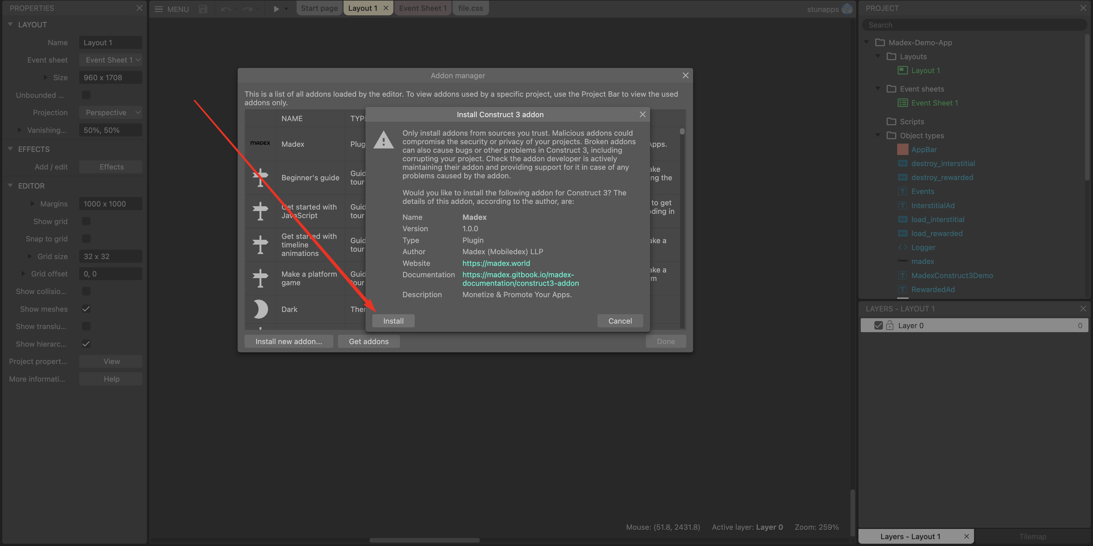
Task: Click the madex plugin icon in project tree
Action: [903, 261]
